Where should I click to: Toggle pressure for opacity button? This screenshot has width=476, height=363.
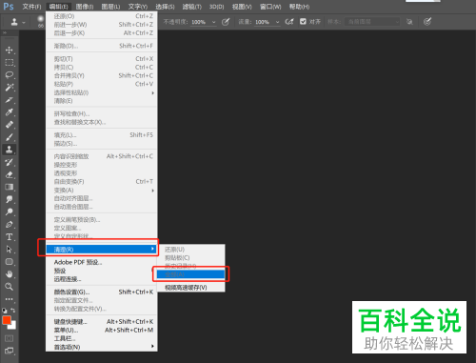226,22
